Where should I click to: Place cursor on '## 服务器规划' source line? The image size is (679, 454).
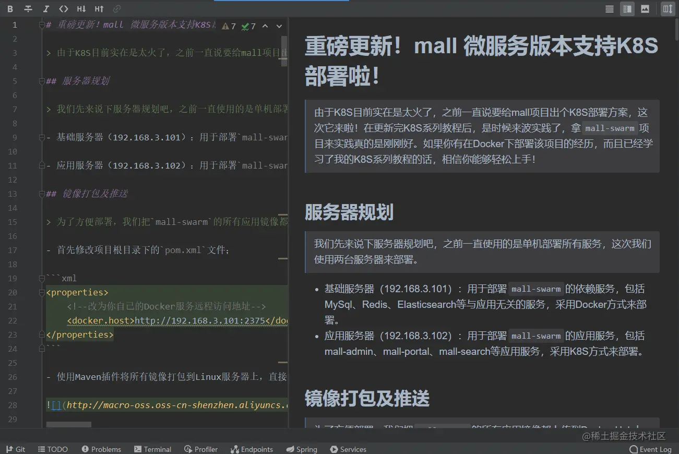(78, 81)
